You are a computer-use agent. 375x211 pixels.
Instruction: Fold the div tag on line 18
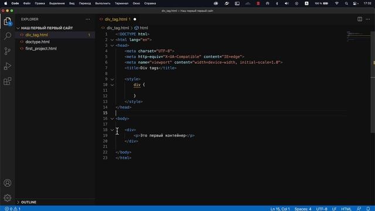112,130
